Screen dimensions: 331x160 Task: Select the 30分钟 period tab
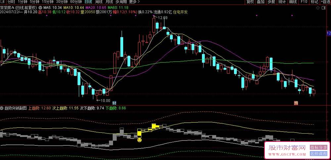point(62,2)
